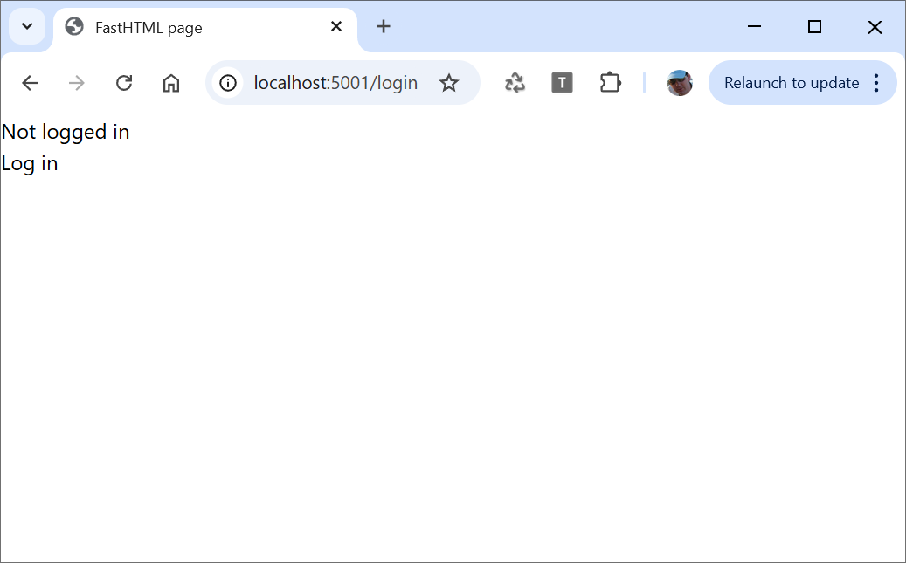Click the gray T extension icon
This screenshot has height=563, width=906.
pos(562,83)
